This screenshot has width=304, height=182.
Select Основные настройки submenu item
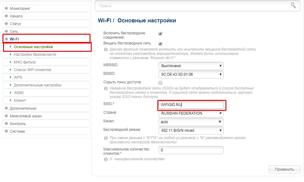click(47, 47)
